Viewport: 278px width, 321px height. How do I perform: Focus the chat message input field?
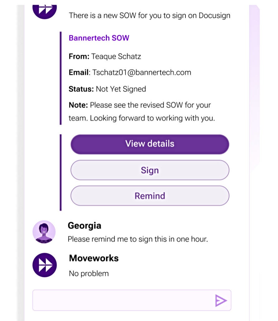(122, 300)
